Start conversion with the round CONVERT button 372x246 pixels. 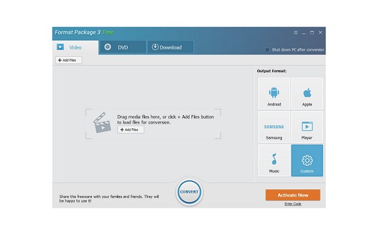[189, 192]
